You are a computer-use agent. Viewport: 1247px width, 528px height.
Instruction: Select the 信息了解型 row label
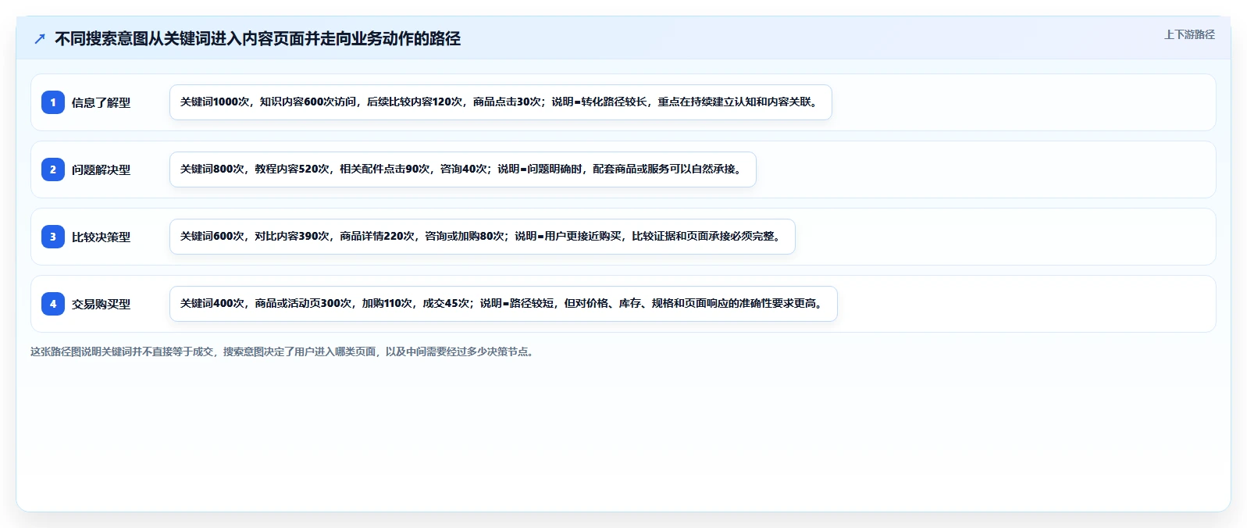click(101, 102)
